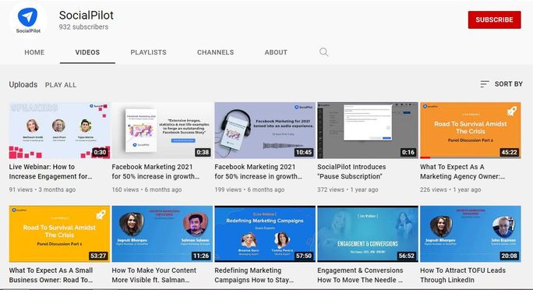Viewport: 533px width, 290px height.
Task: Open the Pause Subscription video thumbnail
Action: click(x=368, y=130)
